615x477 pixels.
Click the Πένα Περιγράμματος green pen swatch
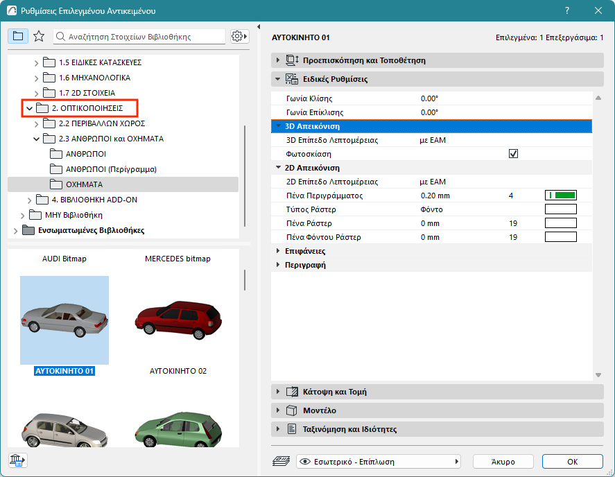[561, 196]
